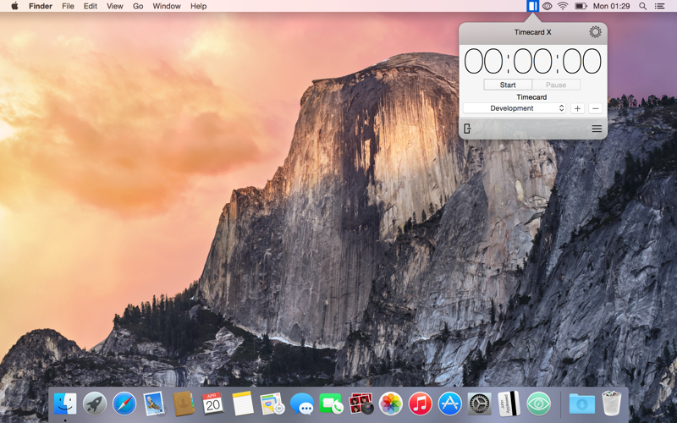Open the View menu
This screenshot has height=423, width=677.
pyautogui.click(x=115, y=6)
